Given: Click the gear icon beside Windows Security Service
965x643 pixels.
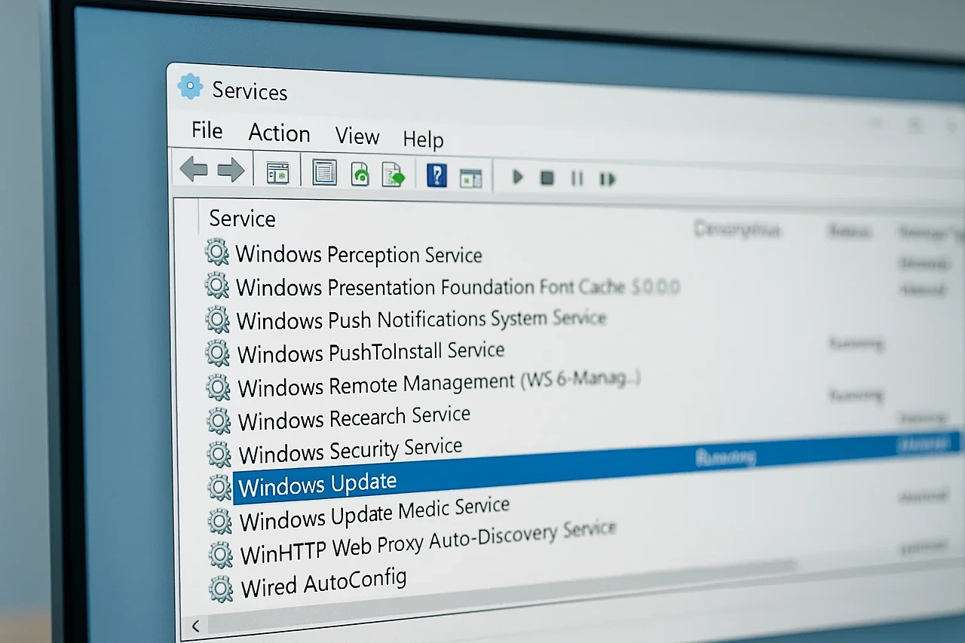Looking at the screenshot, I should coord(219,454).
